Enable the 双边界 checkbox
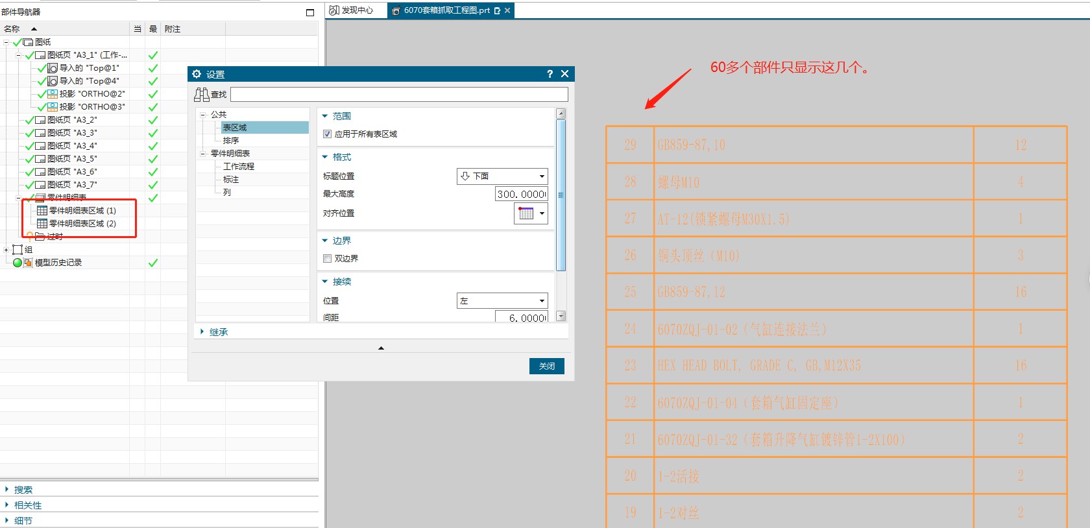The width and height of the screenshot is (1090, 528). (x=327, y=259)
